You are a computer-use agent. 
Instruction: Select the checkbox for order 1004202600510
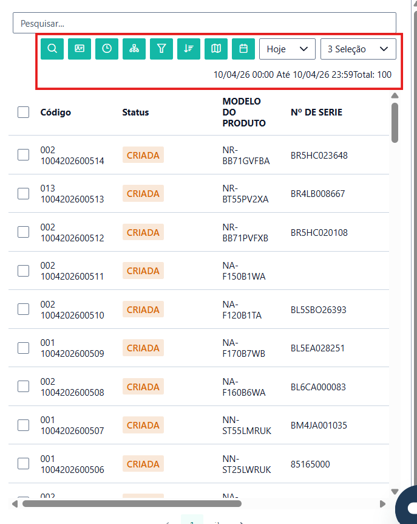24,309
